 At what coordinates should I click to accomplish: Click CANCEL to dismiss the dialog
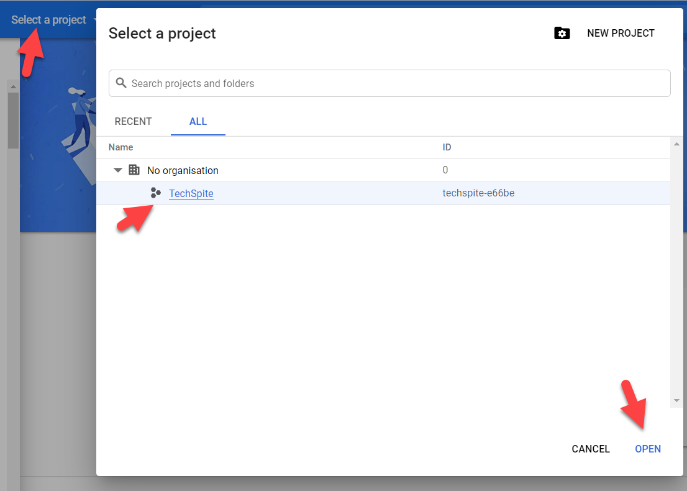click(x=591, y=449)
